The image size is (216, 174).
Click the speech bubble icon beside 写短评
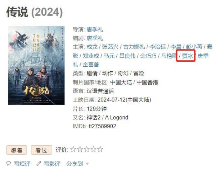coord(9,164)
